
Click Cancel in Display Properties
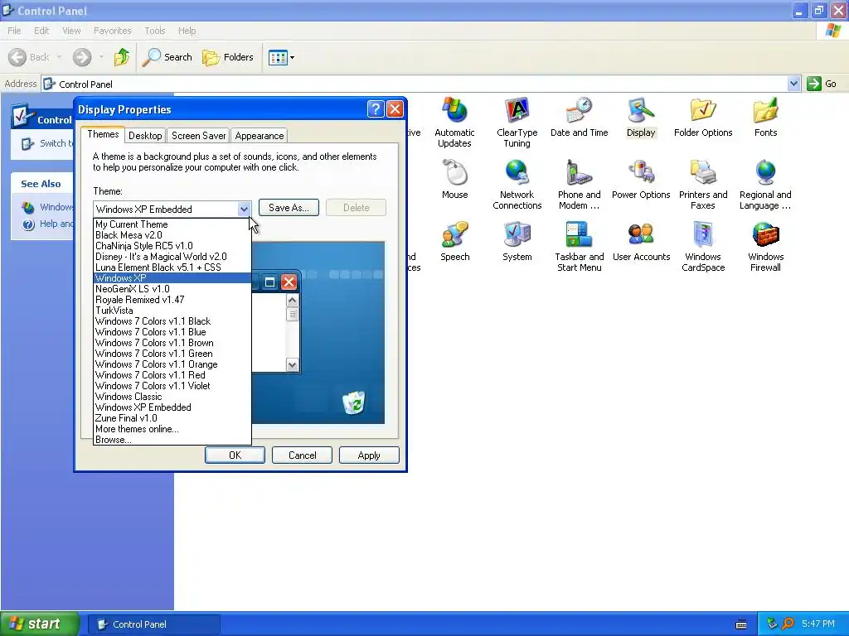click(302, 455)
